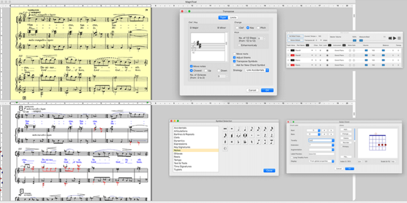
Task: Select the Down direction radio button
Action: point(219,70)
